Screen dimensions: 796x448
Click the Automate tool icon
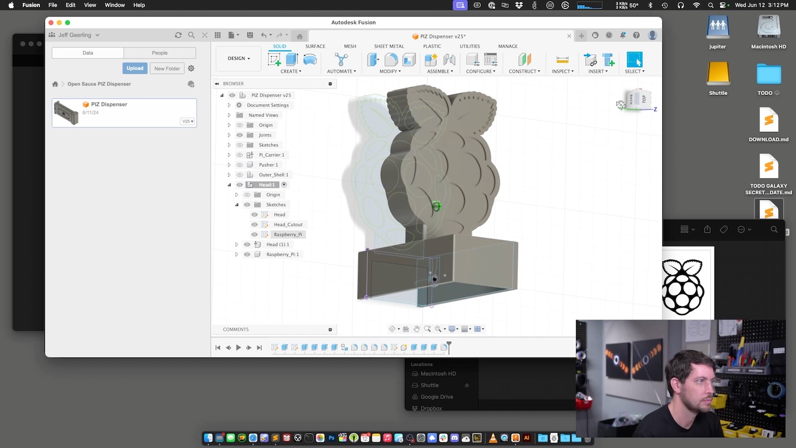coord(341,59)
